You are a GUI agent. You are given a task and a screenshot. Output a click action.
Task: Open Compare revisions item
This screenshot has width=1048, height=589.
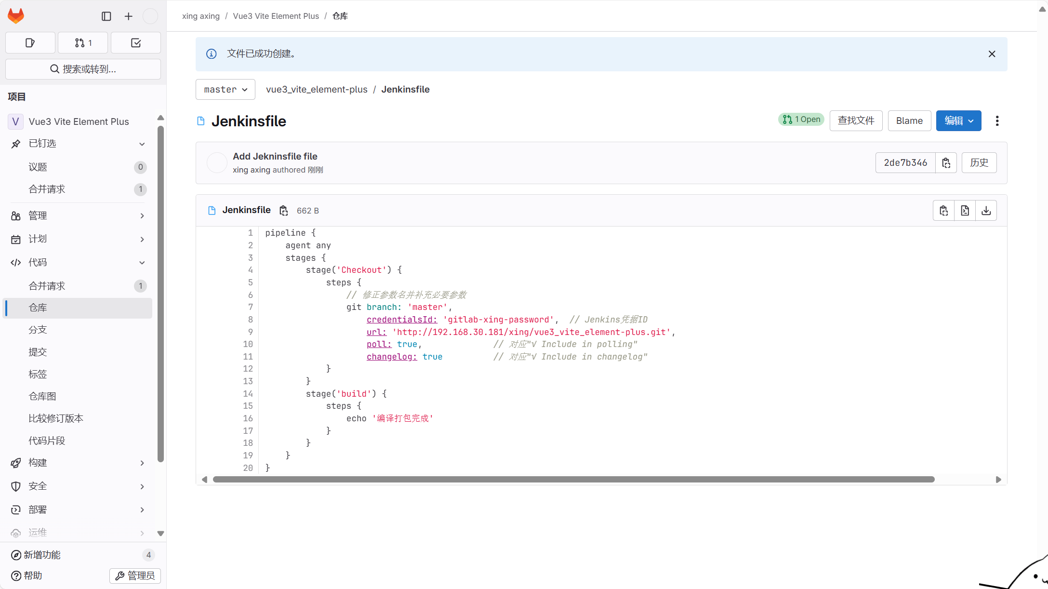point(78,419)
